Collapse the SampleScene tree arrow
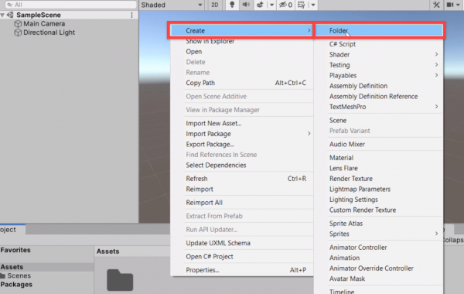Viewport: 464px width, 294px height. (2, 15)
